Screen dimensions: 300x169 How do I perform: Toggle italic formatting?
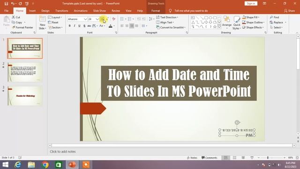pyautogui.click(x=75, y=26)
